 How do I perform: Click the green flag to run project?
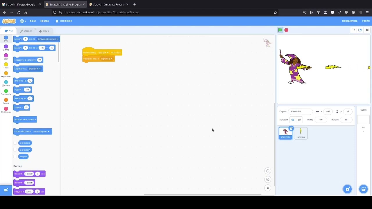(280, 30)
